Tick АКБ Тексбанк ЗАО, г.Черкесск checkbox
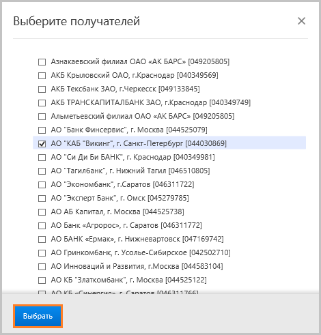This screenshot has width=321, height=335. [x=42, y=89]
